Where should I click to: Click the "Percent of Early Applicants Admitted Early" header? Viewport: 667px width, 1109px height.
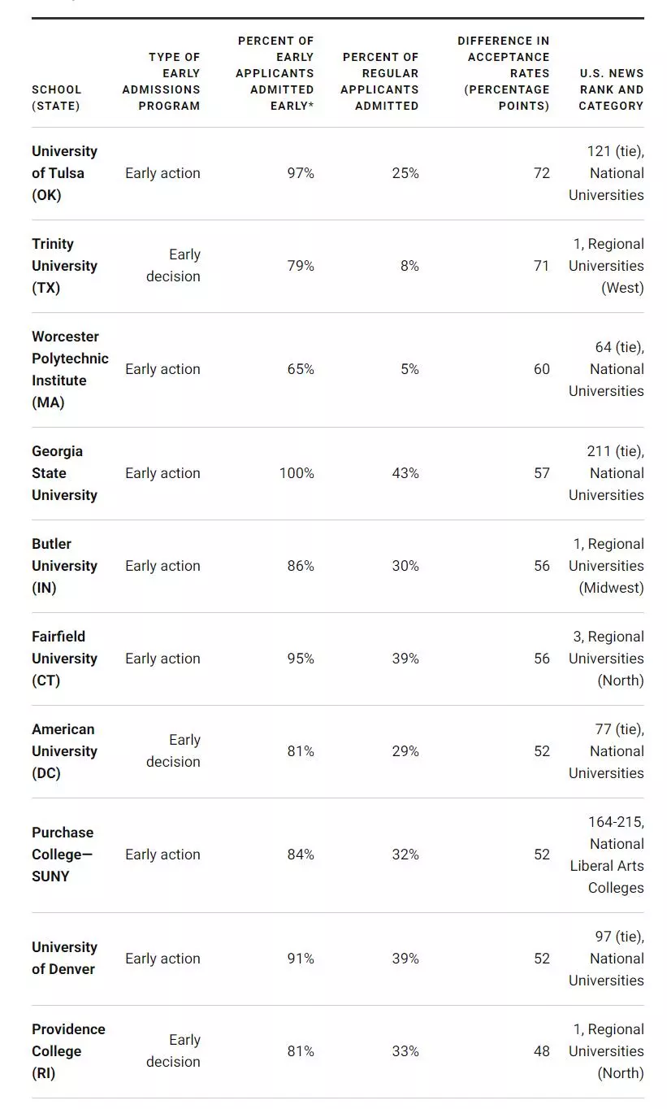click(x=275, y=73)
